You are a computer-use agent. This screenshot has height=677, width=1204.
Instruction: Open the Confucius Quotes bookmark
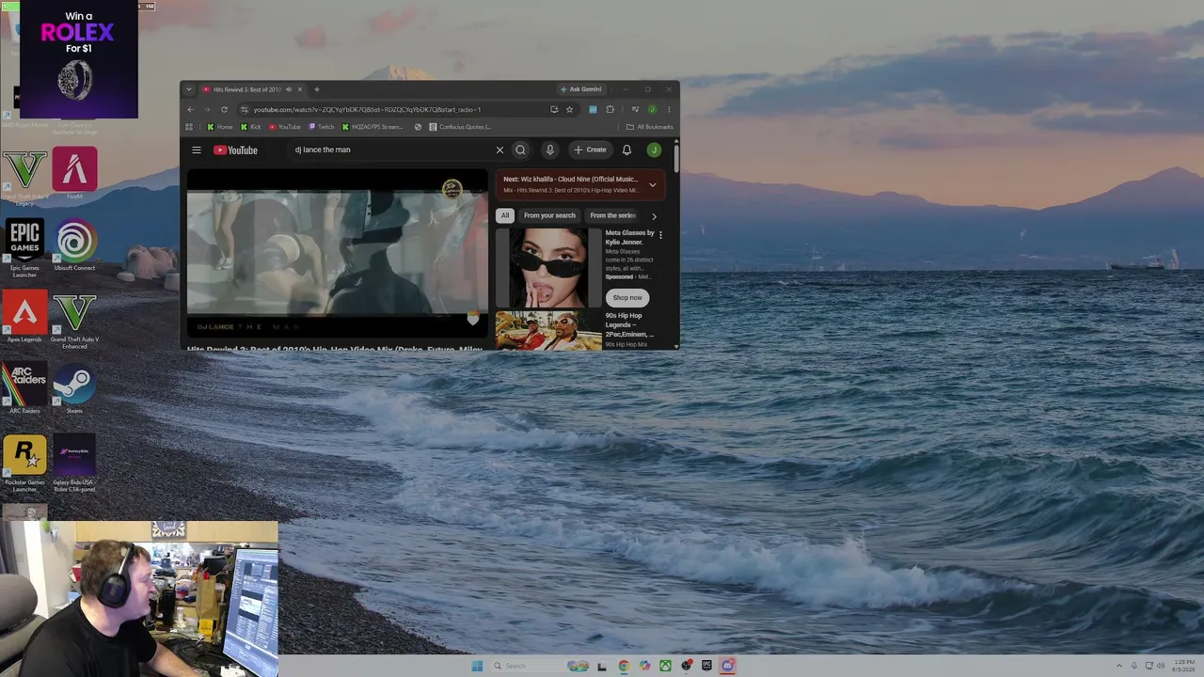(460, 127)
